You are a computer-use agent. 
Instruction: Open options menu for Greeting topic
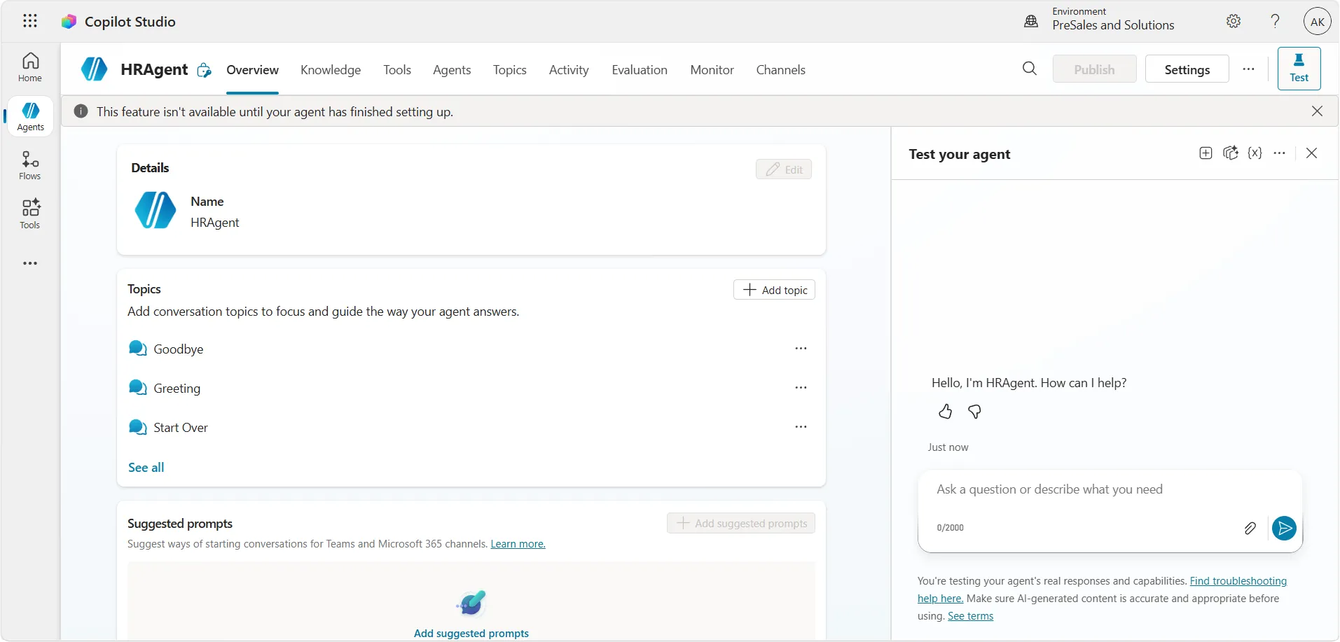[801, 388]
